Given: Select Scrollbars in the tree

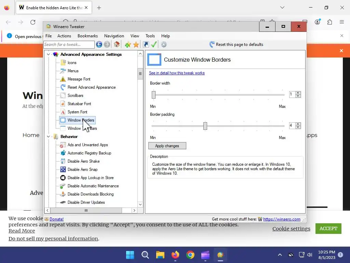Looking at the screenshot, I should tap(76, 96).
